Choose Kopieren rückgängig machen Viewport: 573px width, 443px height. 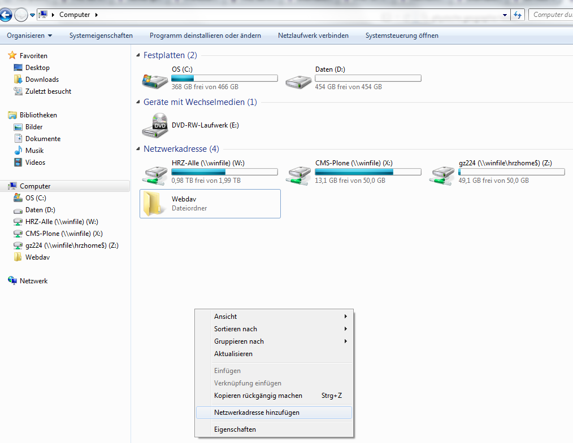click(x=274, y=396)
